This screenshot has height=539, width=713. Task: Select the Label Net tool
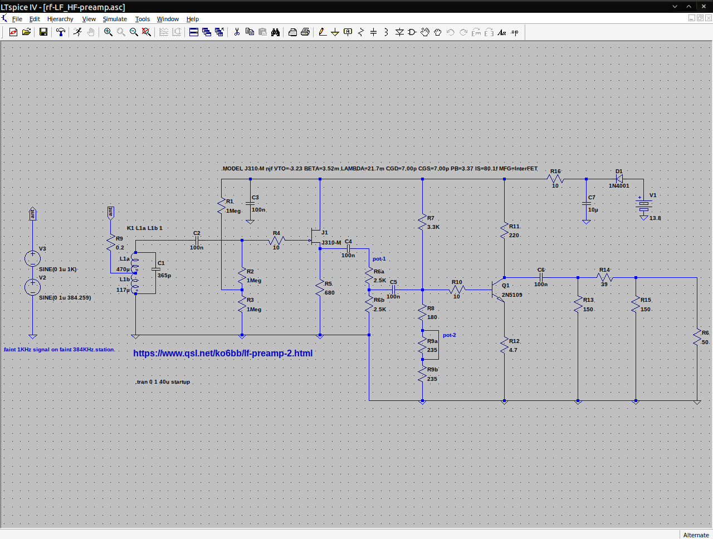point(348,32)
